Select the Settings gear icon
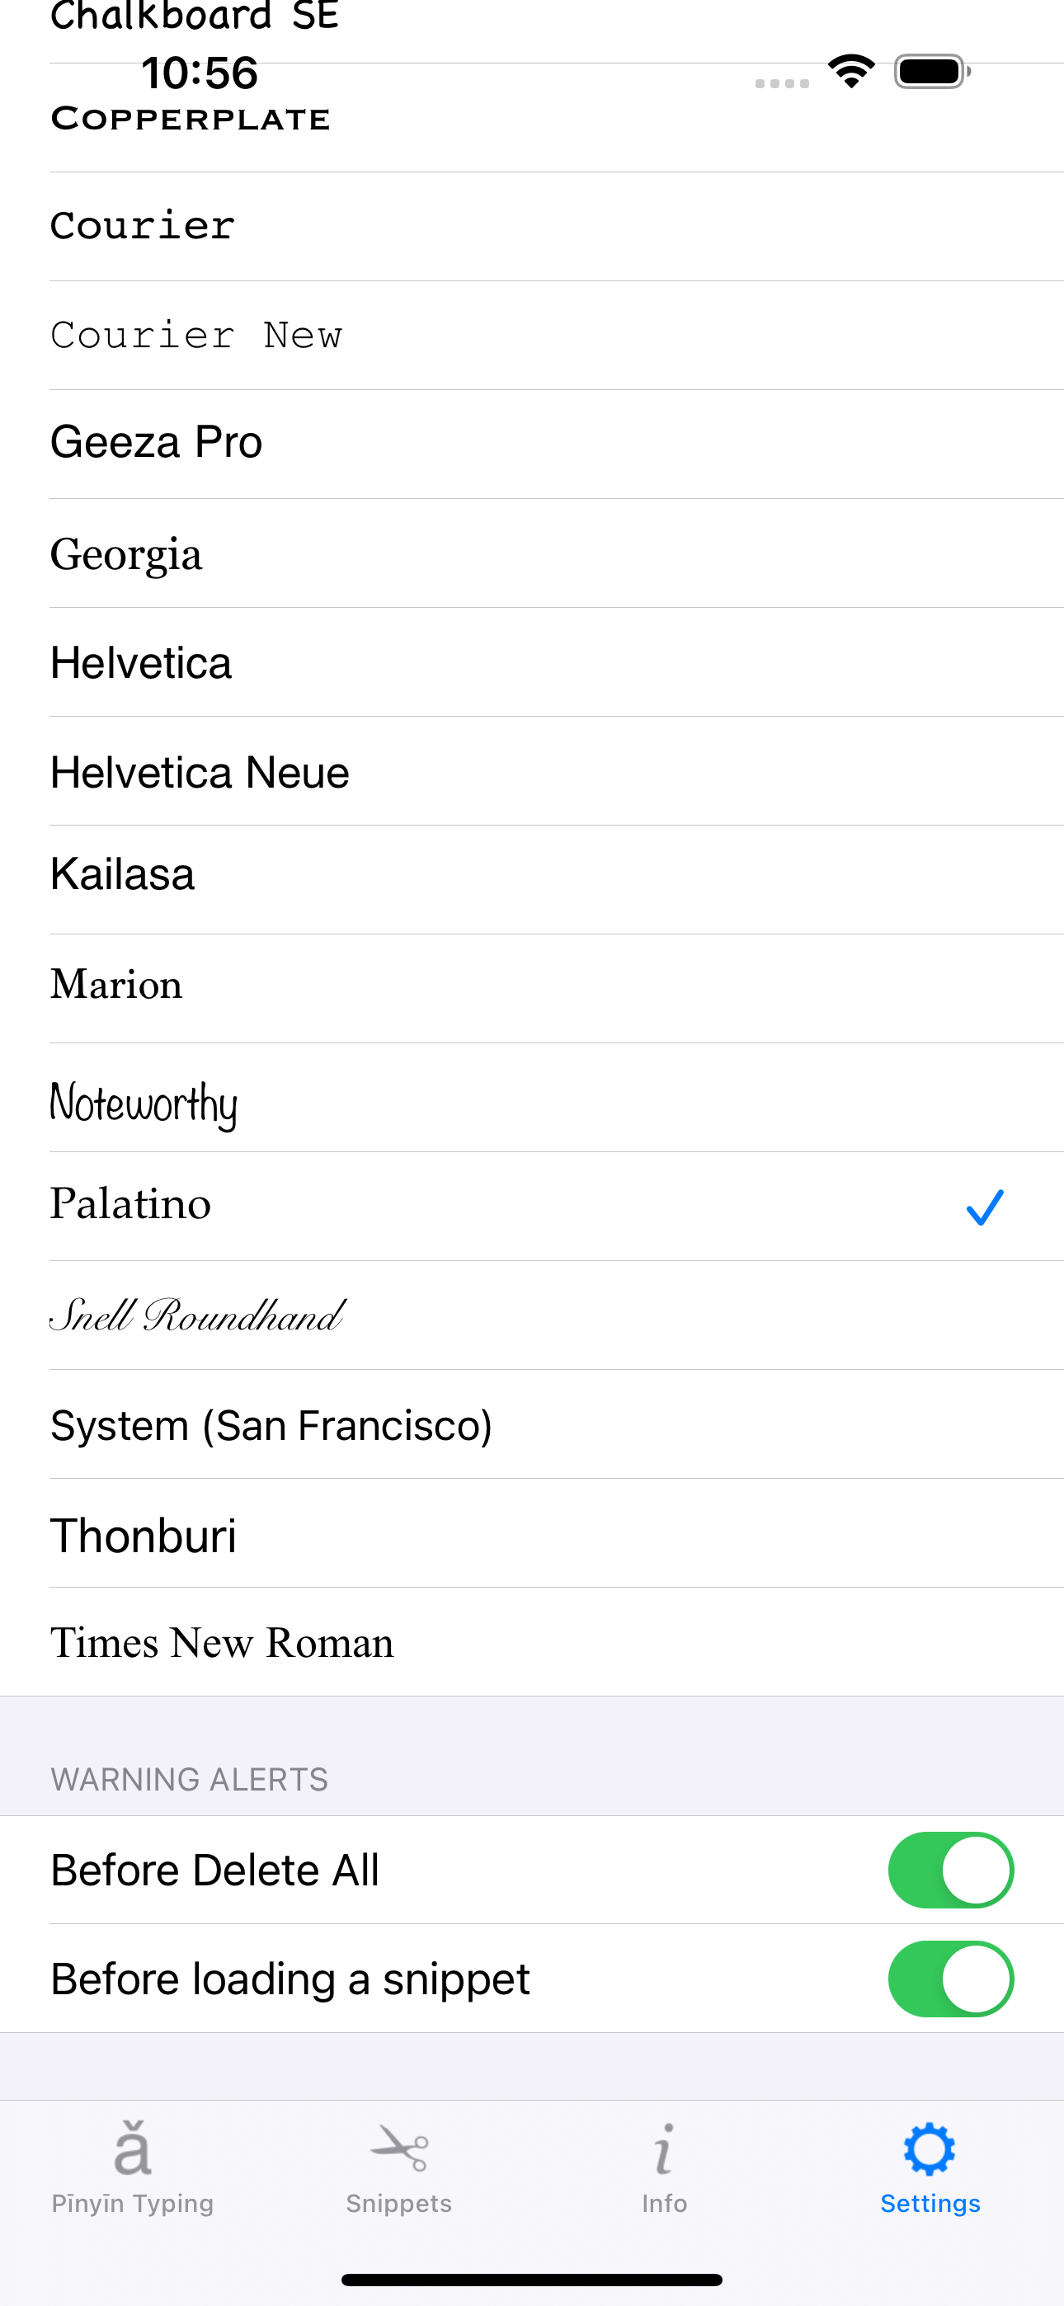 pyautogui.click(x=930, y=2148)
